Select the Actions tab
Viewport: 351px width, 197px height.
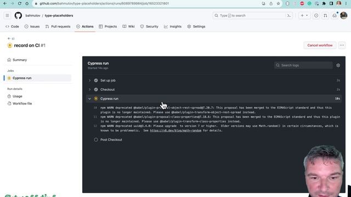(85, 26)
